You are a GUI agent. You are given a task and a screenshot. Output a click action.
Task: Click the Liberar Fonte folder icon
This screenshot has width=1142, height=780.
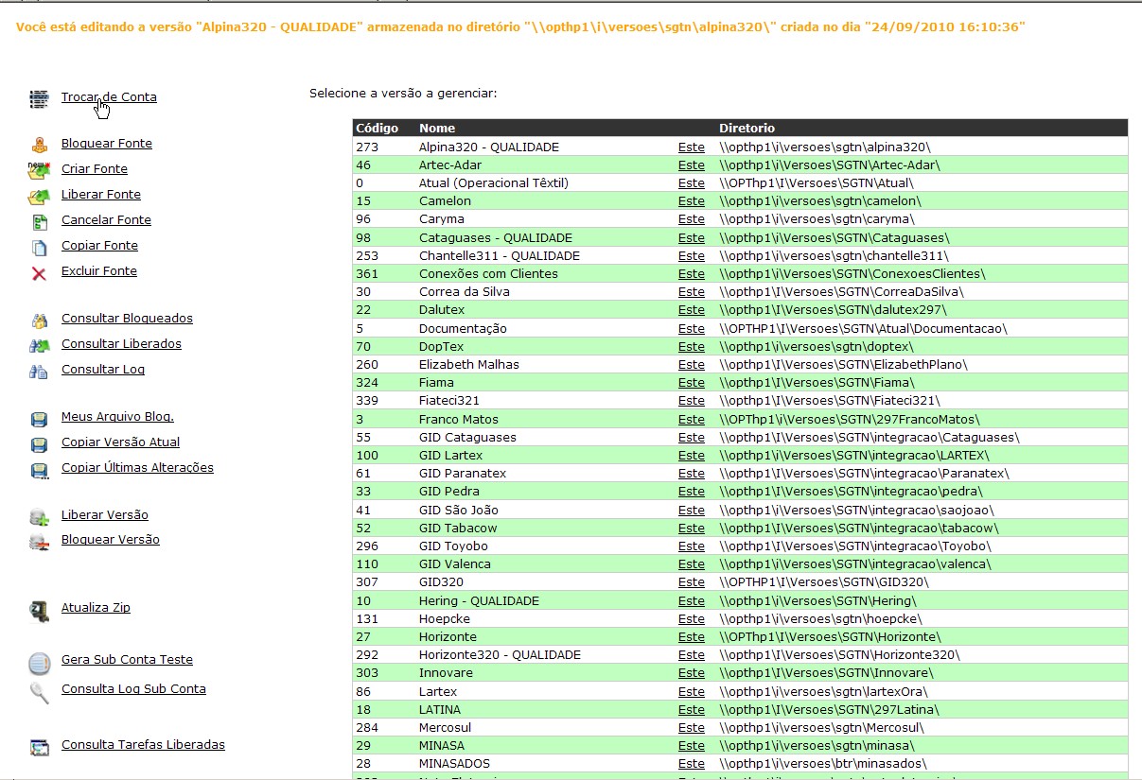coord(39,196)
